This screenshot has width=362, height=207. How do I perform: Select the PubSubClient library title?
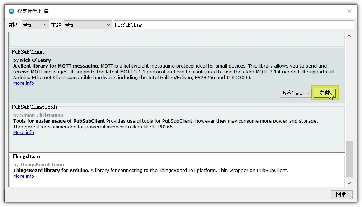[28, 52]
